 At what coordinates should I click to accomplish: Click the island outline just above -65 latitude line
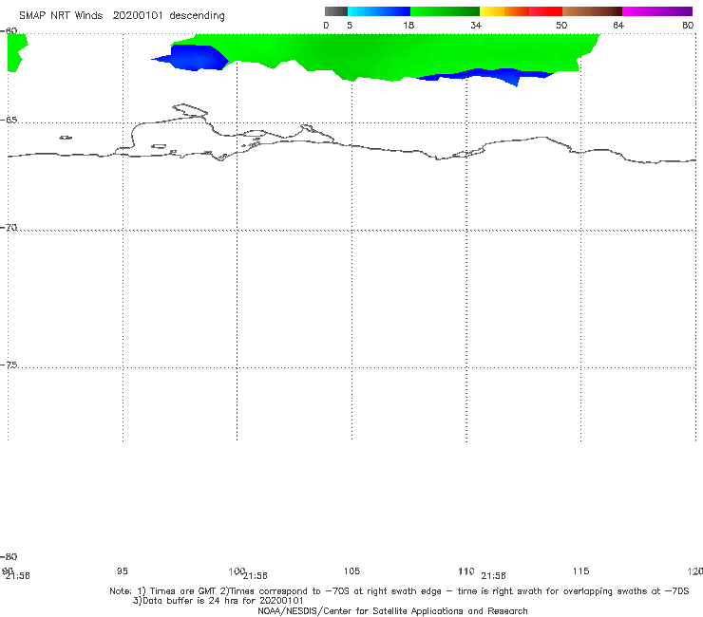coord(190,110)
